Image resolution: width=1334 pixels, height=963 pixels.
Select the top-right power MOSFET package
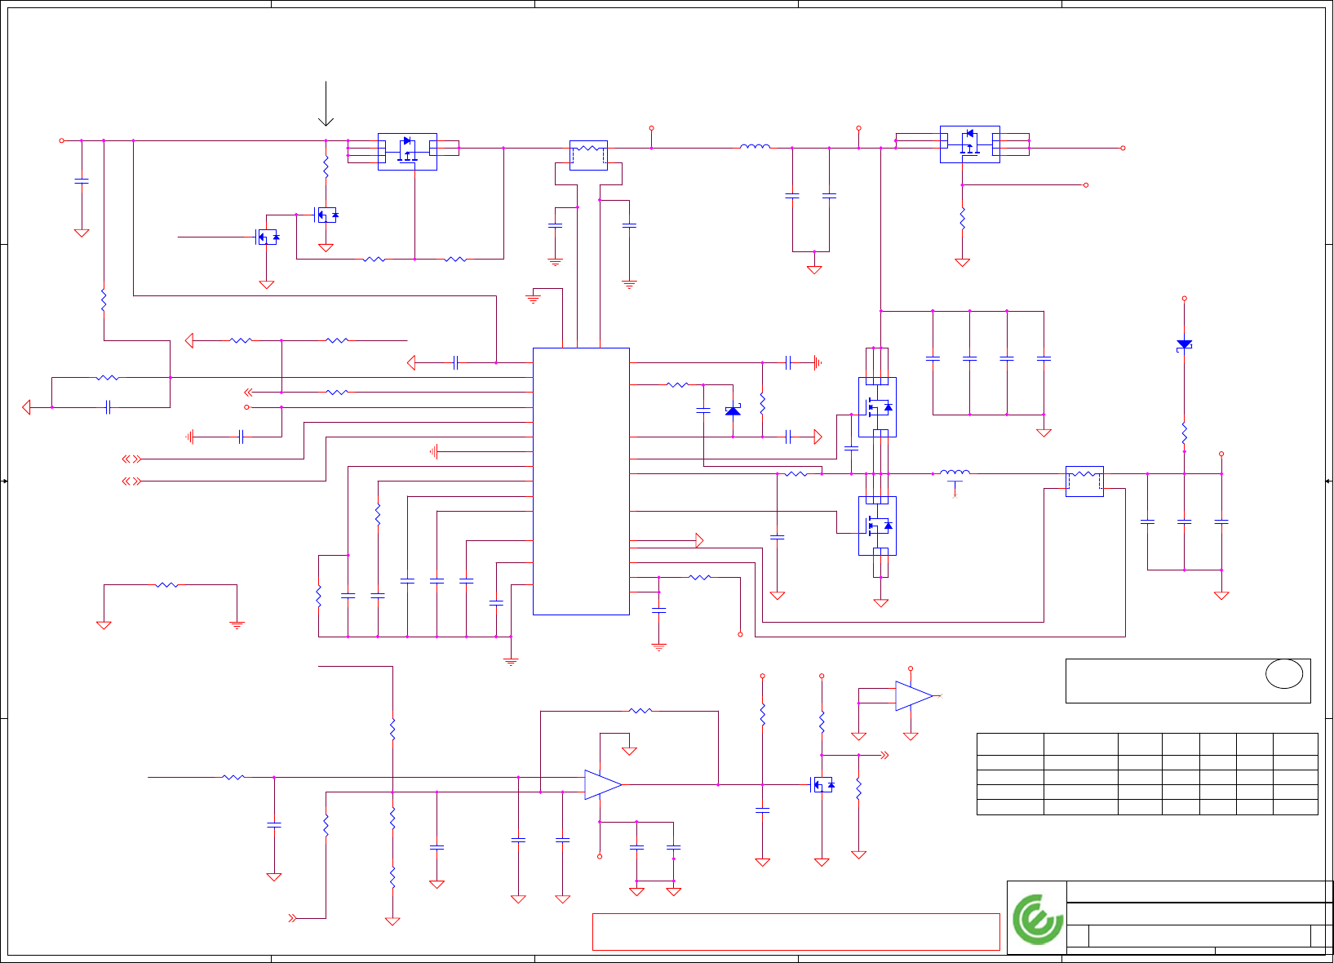tap(969, 144)
